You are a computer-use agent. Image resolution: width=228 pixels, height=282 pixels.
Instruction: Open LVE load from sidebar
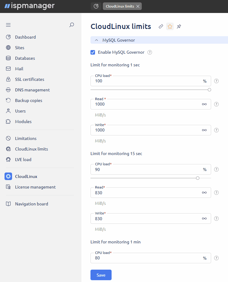coord(23,160)
